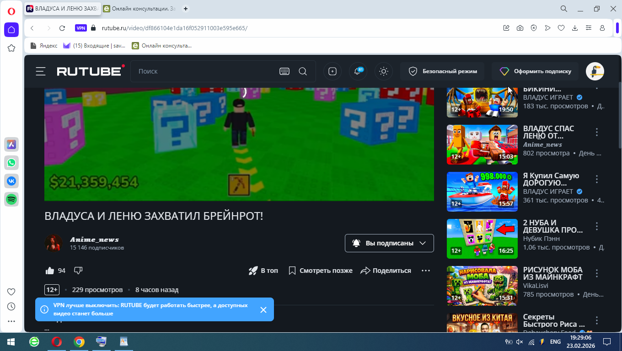Open the on-screen keyboard in search

point(284,71)
